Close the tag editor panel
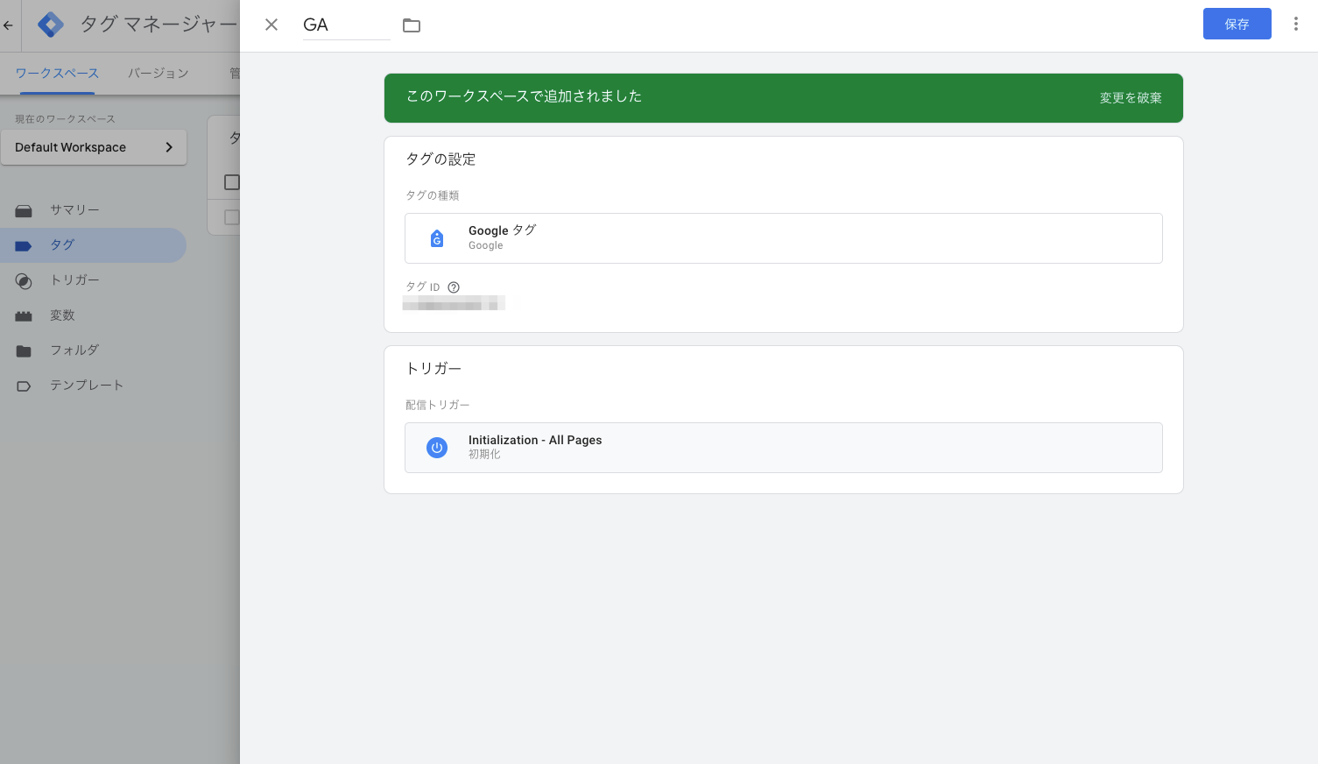This screenshot has height=764, width=1318. (271, 25)
